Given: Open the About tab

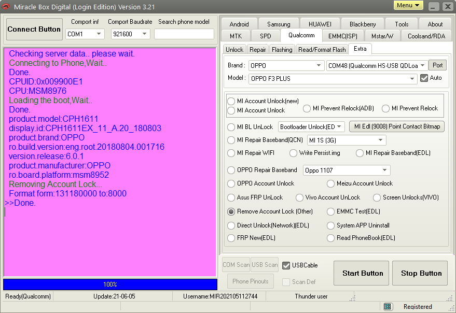Looking at the screenshot, I should 435,24.
